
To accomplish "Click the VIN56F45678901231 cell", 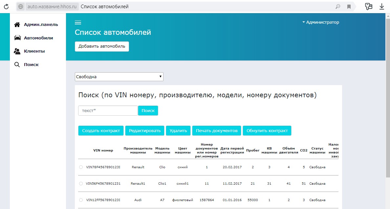I will coord(103,184).
